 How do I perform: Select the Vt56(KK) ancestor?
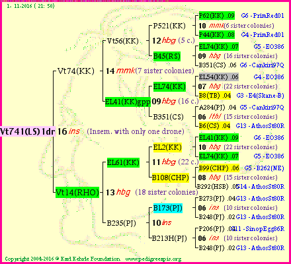(123, 41)
